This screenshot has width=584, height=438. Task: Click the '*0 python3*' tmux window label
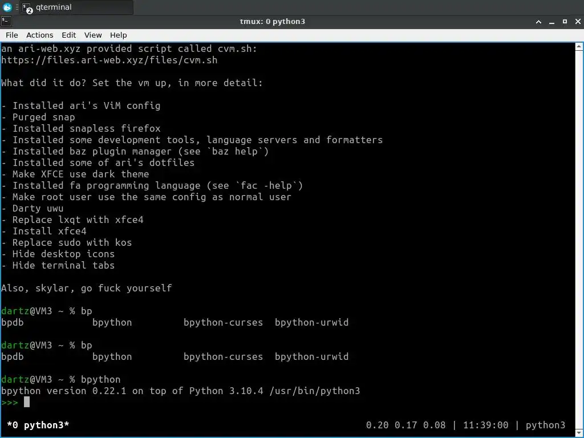(x=38, y=425)
